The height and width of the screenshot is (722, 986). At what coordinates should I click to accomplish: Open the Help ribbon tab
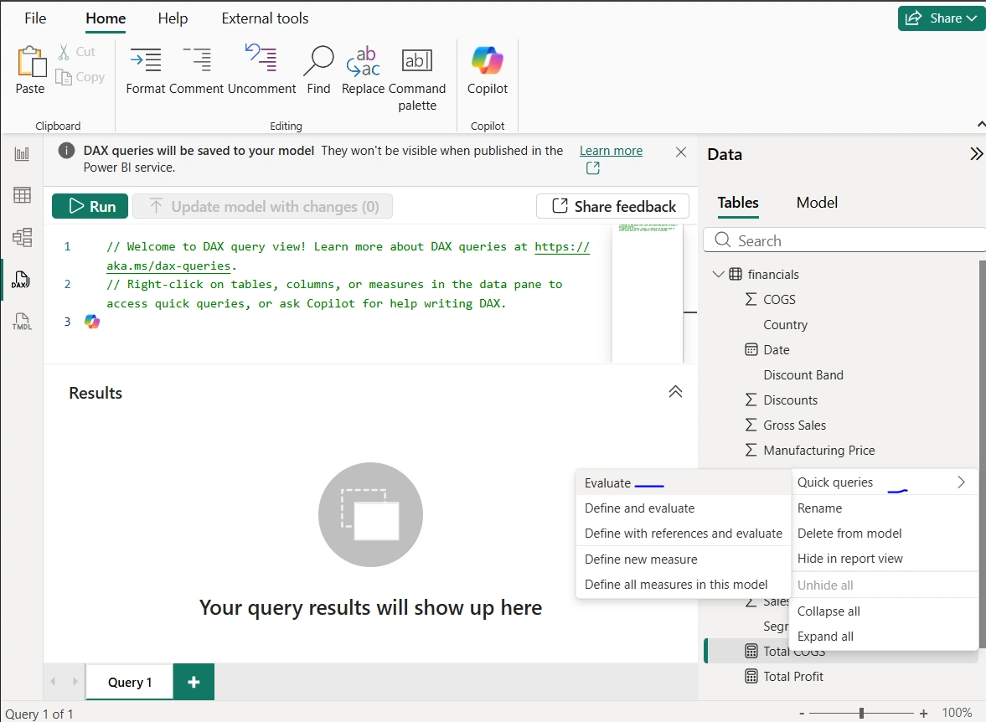point(173,18)
